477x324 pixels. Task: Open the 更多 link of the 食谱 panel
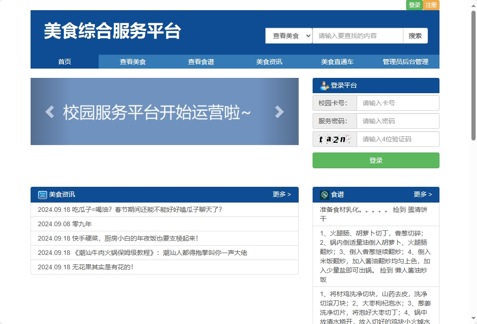click(422, 195)
